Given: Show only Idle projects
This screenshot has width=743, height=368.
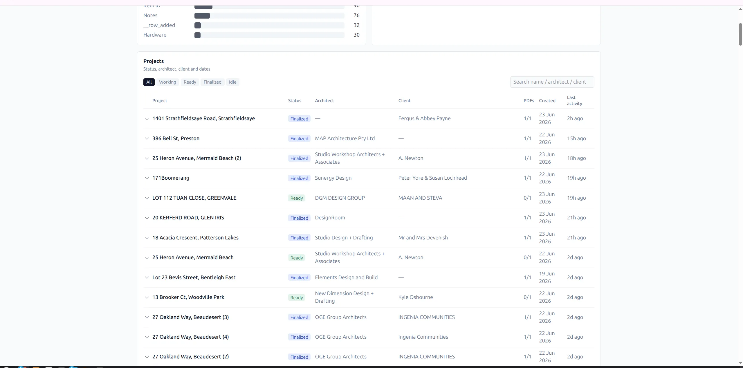Looking at the screenshot, I should [232, 82].
